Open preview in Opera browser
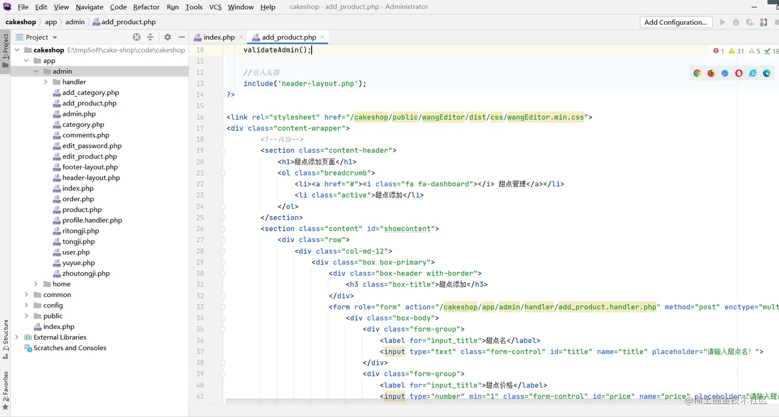Image resolution: width=779 pixels, height=417 pixels. point(739,73)
